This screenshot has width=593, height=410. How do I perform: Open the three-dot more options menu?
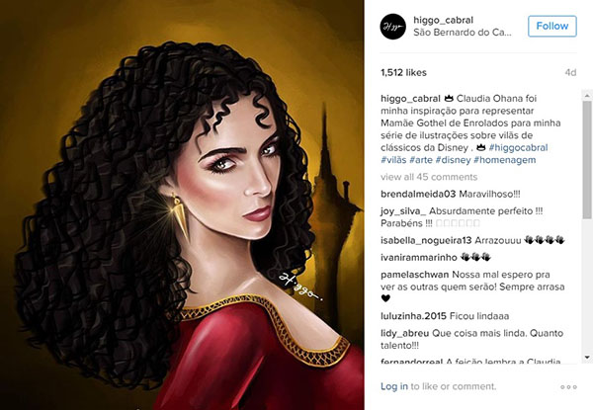(x=568, y=387)
